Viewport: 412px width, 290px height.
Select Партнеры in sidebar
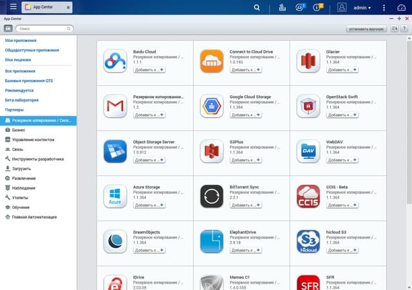click(14, 110)
